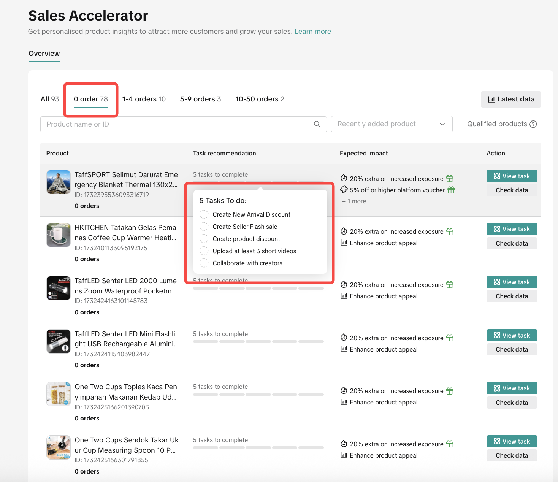The height and width of the screenshot is (482, 558).
Task: Switch to the 1-4 orders tab
Action: coord(144,99)
